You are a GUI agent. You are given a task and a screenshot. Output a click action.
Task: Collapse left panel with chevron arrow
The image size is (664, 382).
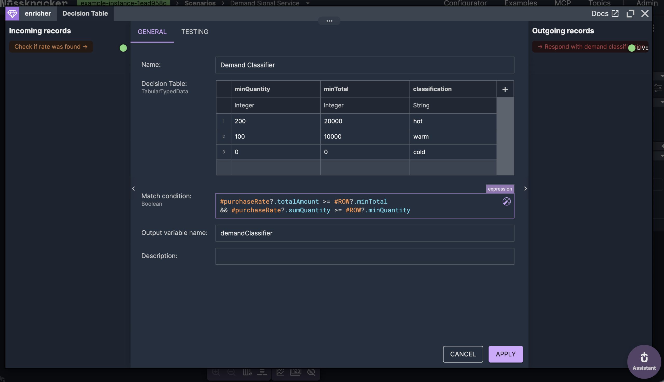(x=134, y=188)
